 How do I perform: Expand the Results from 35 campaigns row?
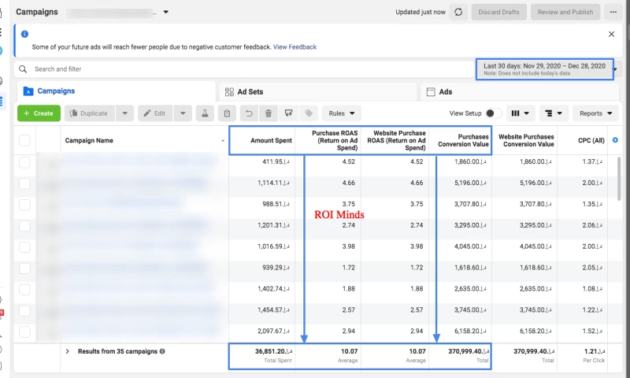[68, 351]
